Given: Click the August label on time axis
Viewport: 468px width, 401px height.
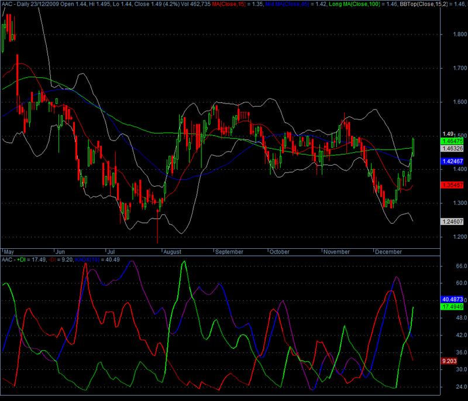Looking at the screenshot, I should pos(172,252).
